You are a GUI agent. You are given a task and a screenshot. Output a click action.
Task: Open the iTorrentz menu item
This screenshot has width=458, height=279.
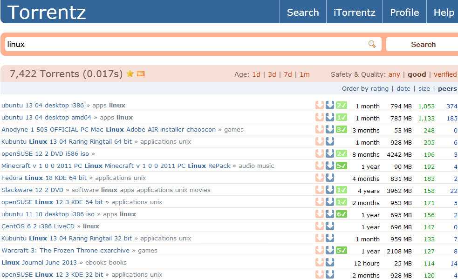[x=354, y=12]
